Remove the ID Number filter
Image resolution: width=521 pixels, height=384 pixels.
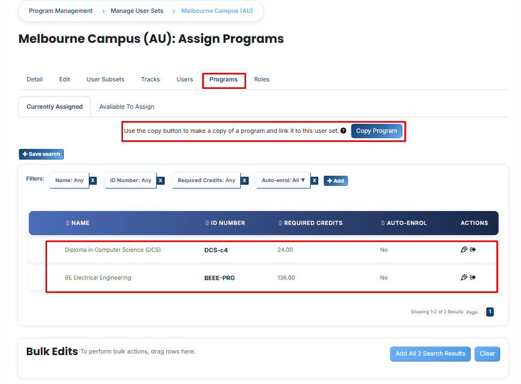click(160, 180)
